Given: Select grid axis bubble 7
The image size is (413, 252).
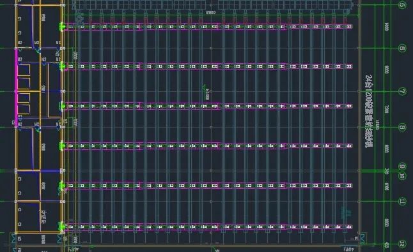Looking at the screenshot, I should coord(402,91).
